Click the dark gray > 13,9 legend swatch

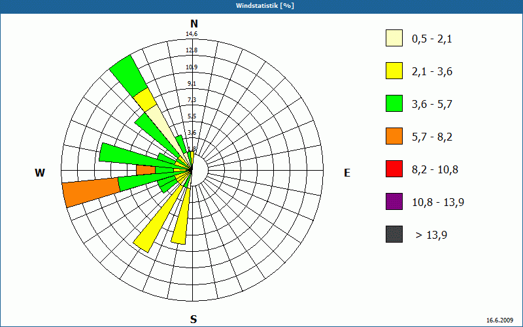pos(394,234)
